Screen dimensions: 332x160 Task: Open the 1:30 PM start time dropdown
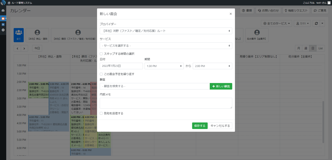(164, 66)
